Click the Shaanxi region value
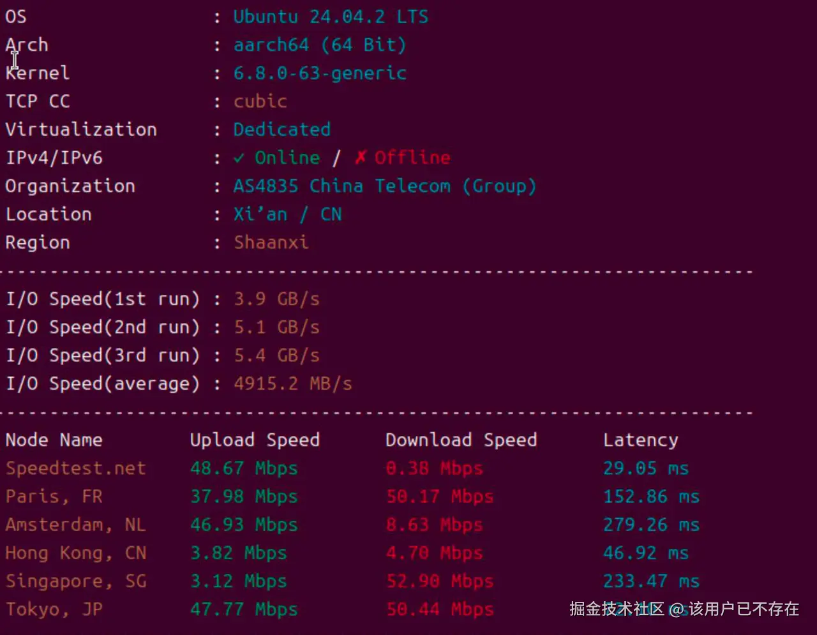 point(271,243)
